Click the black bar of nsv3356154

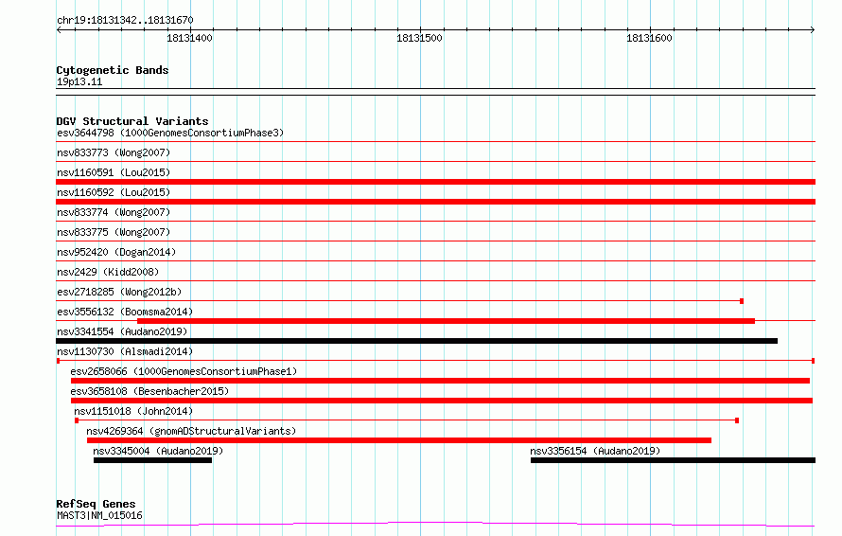[x=673, y=460]
